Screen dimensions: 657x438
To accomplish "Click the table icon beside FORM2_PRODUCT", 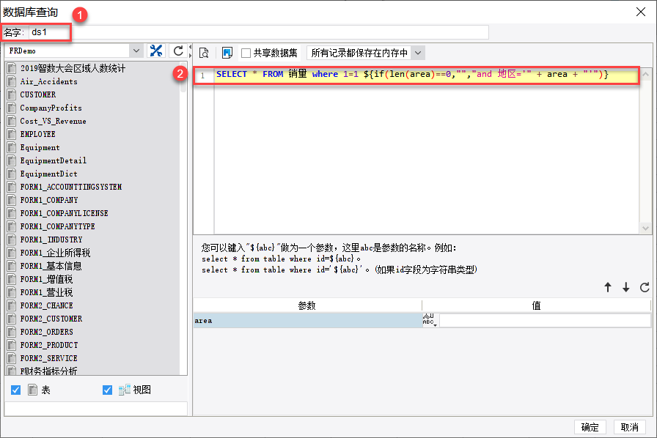I will [x=12, y=345].
